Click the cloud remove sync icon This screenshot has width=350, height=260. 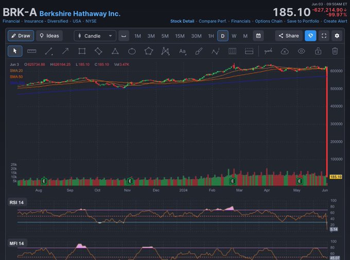click(285, 51)
